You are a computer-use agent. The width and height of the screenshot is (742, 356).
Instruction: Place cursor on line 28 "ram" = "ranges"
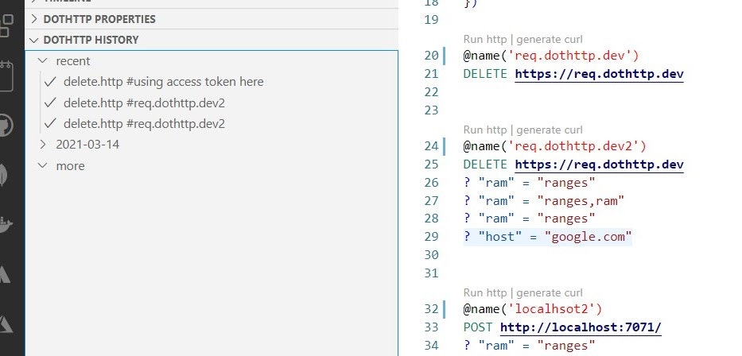tap(529, 219)
